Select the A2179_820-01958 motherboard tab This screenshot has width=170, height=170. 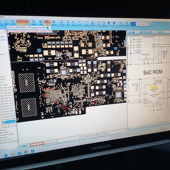(x=26, y=28)
